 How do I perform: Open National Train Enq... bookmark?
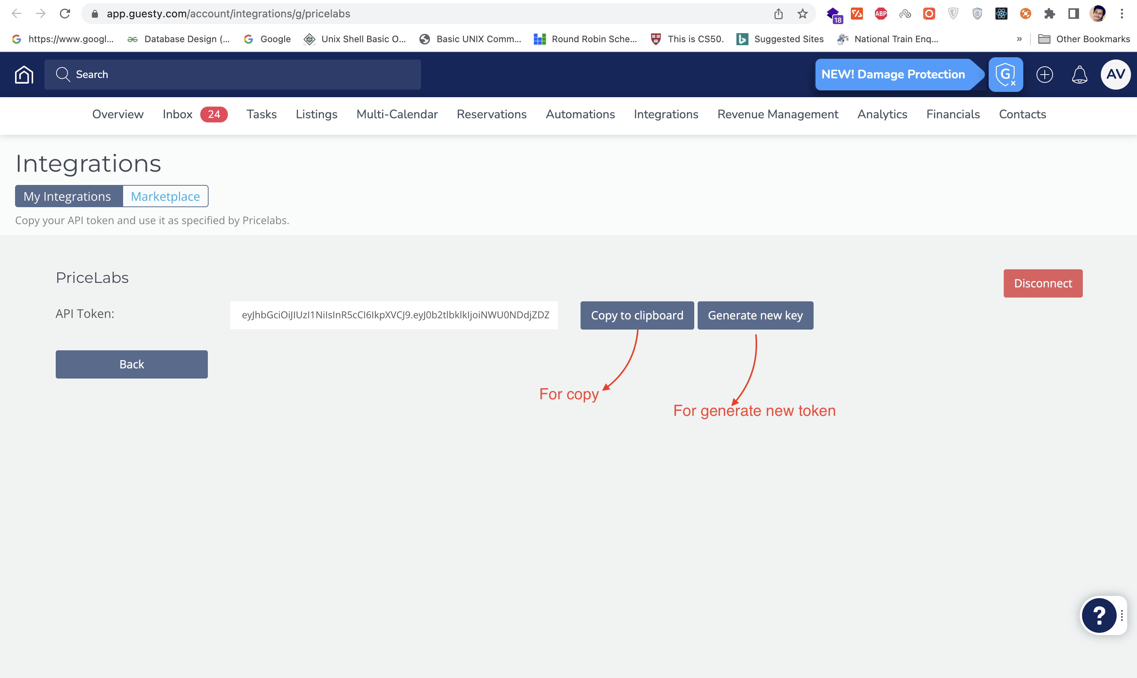click(x=888, y=39)
